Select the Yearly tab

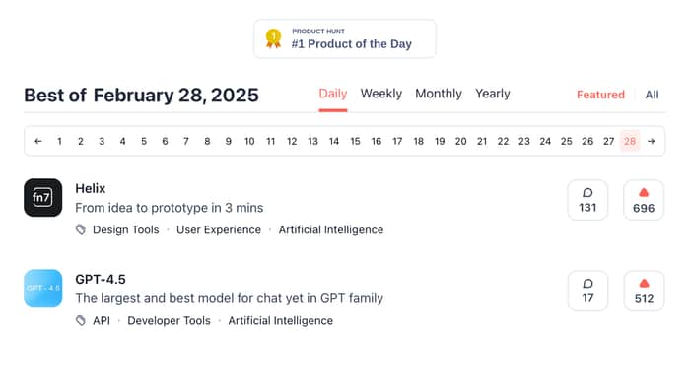(x=493, y=94)
